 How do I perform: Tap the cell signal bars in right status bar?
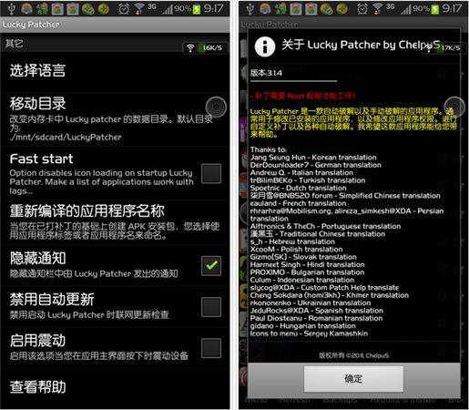[x=405, y=10]
